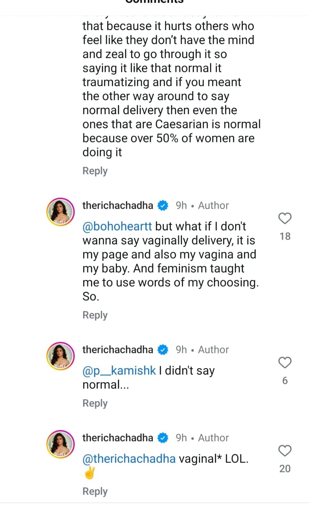This screenshot has width=309, height=512.
Task: Open the @bohoheartt mention link
Action: (117, 226)
